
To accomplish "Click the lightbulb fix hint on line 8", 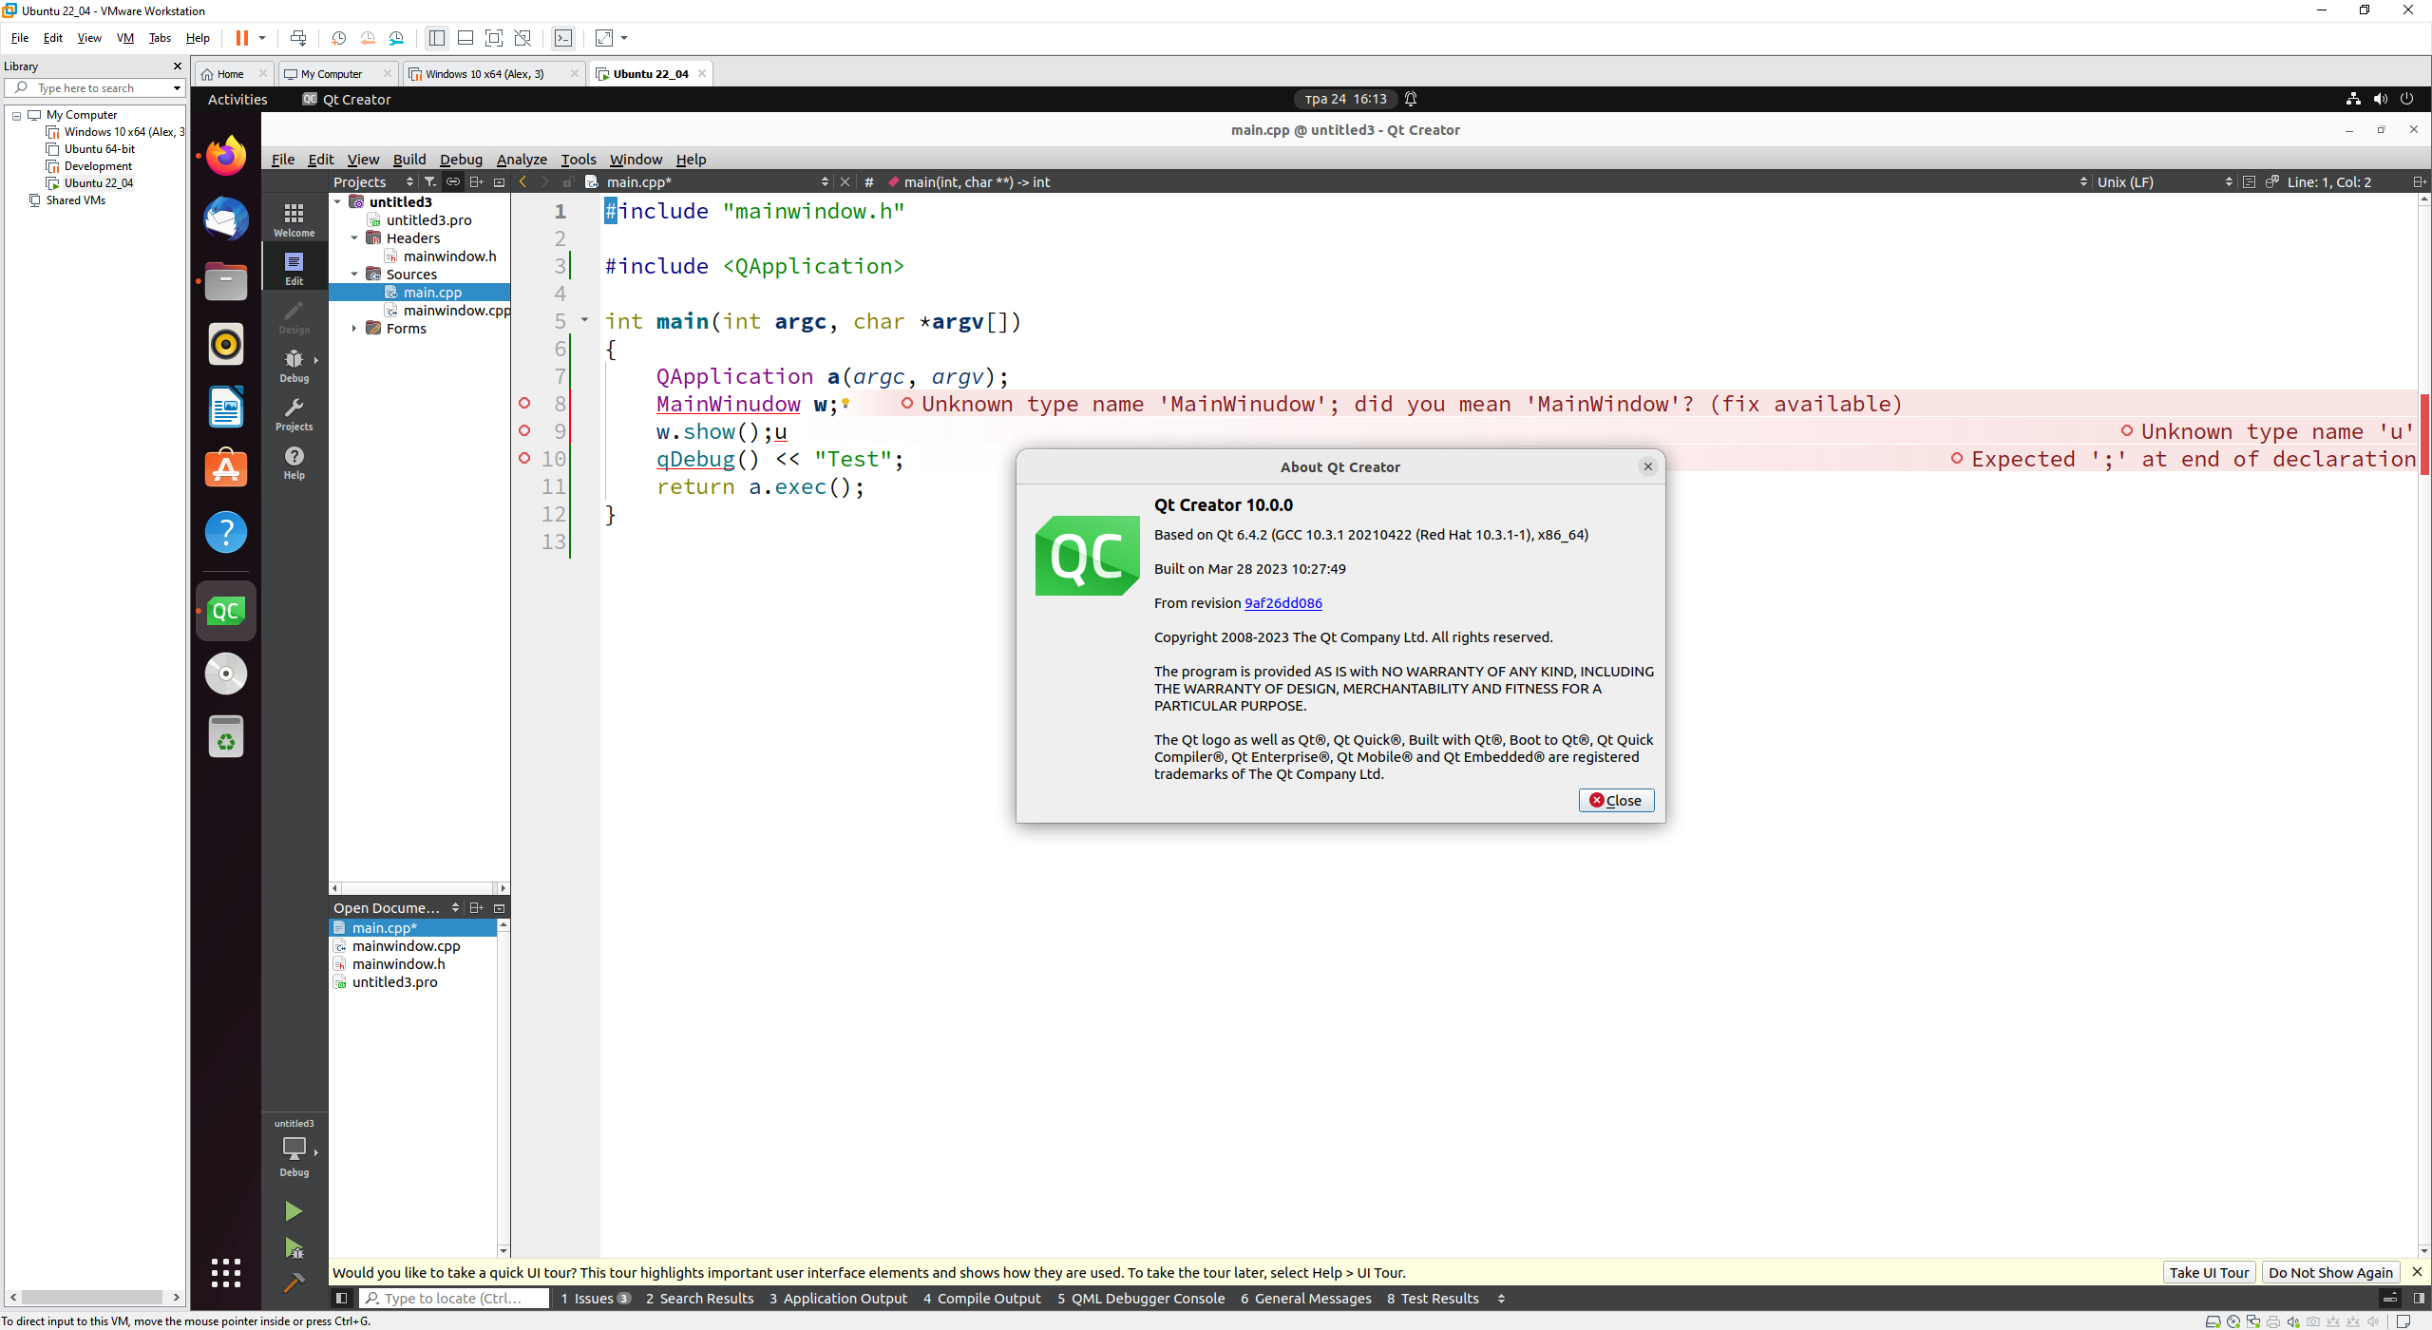I will point(845,404).
